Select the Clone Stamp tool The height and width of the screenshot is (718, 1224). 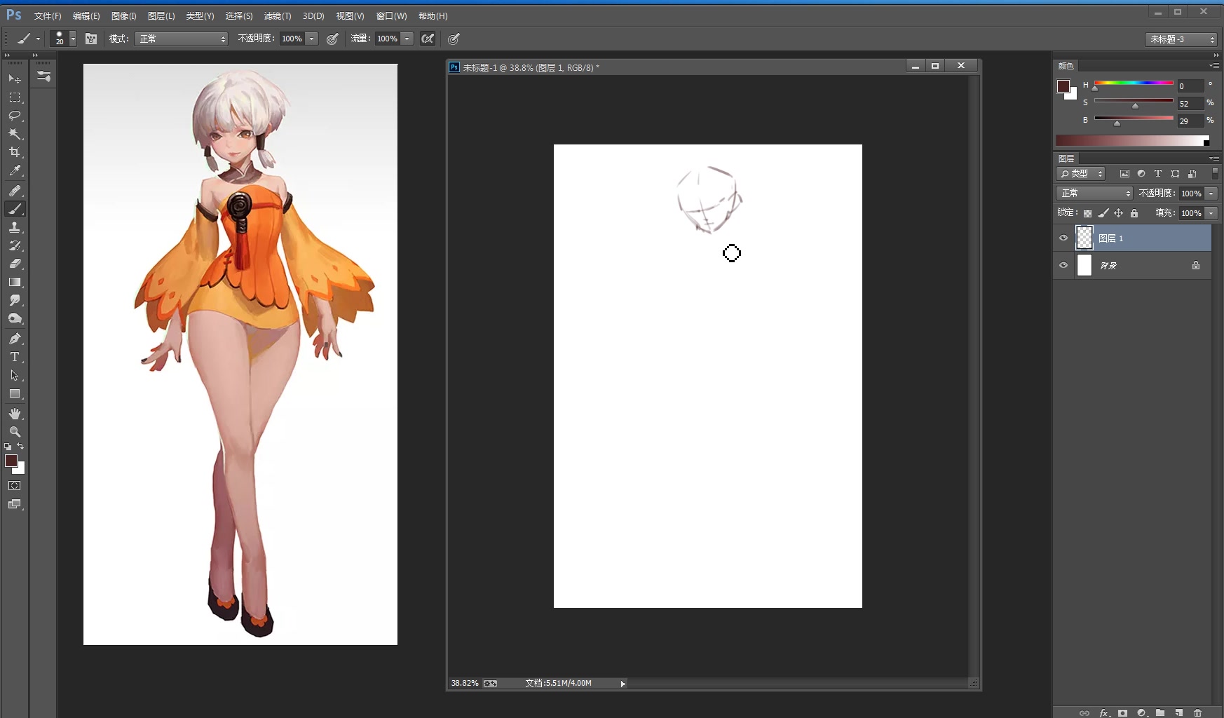pyautogui.click(x=15, y=227)
